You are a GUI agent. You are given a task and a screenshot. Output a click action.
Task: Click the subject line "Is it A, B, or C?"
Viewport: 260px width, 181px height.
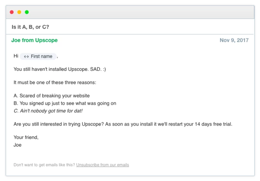pyautogui.click(x=30, y=27)
